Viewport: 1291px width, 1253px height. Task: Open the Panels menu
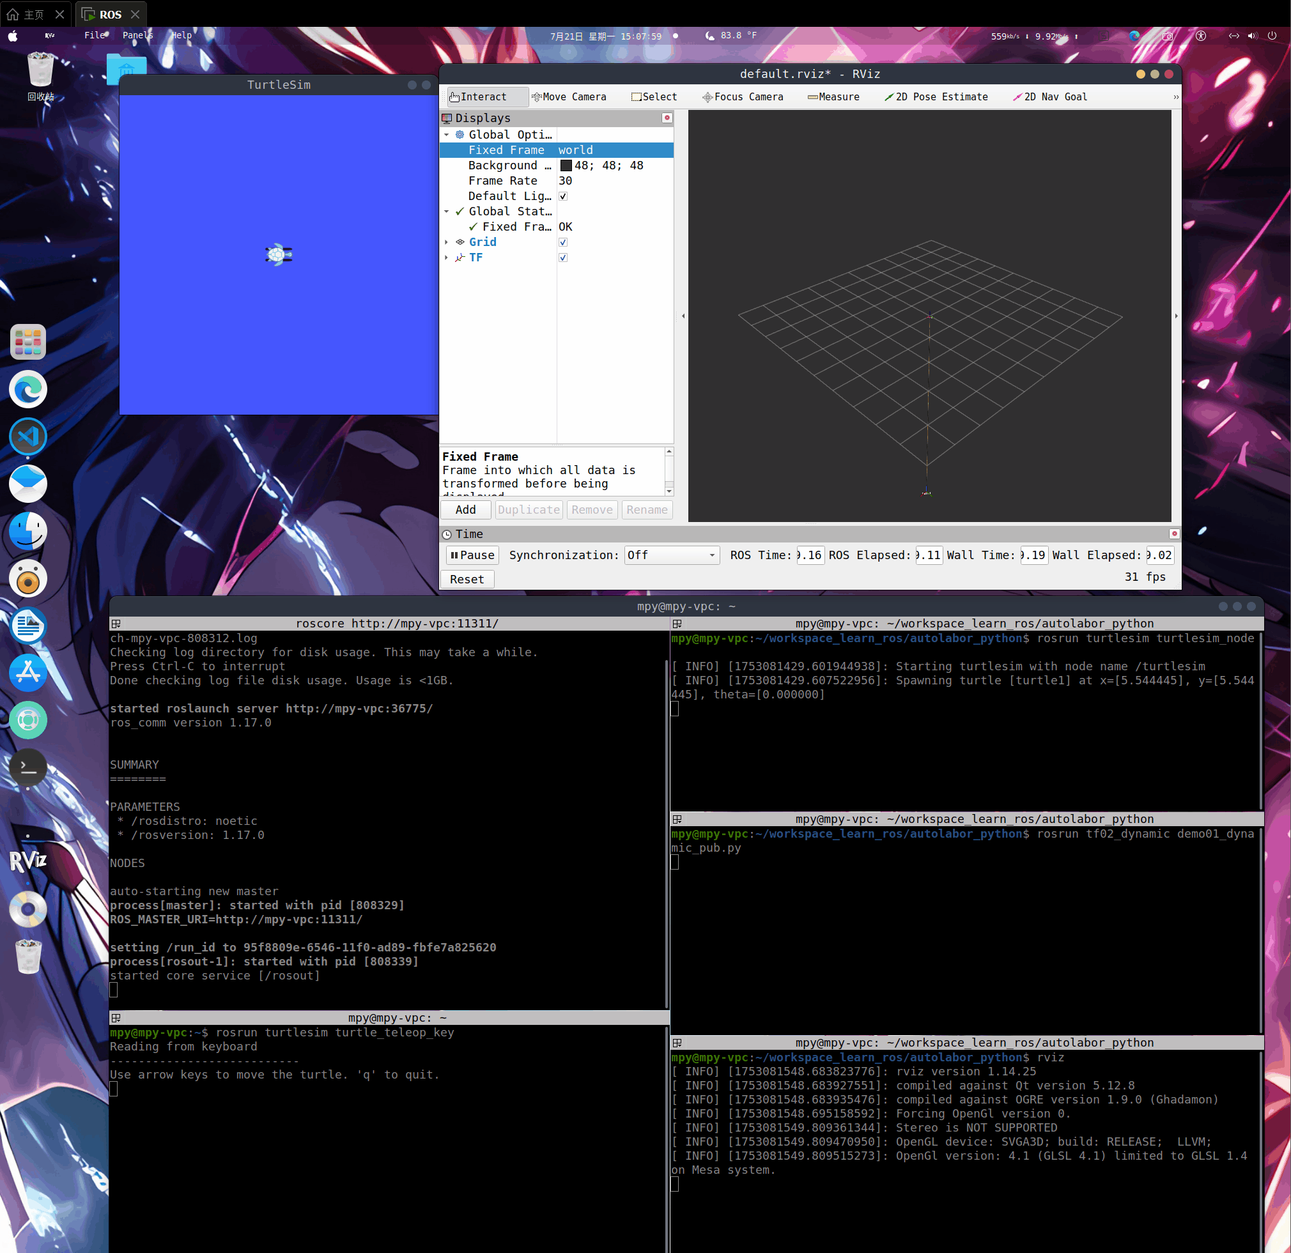tap(137, 36)
